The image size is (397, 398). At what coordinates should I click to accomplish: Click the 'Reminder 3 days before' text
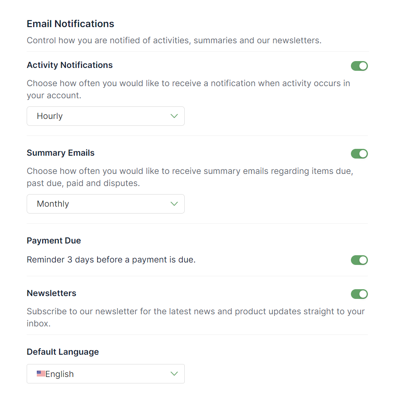111,260
